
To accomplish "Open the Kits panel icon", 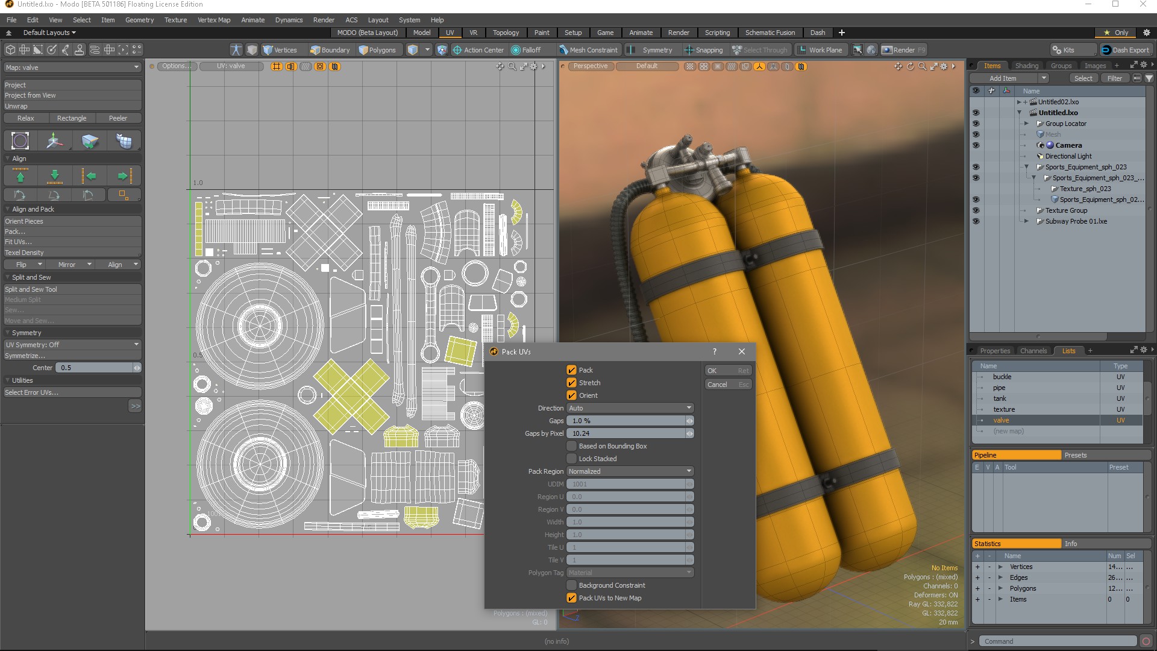I will (1058, 49).
